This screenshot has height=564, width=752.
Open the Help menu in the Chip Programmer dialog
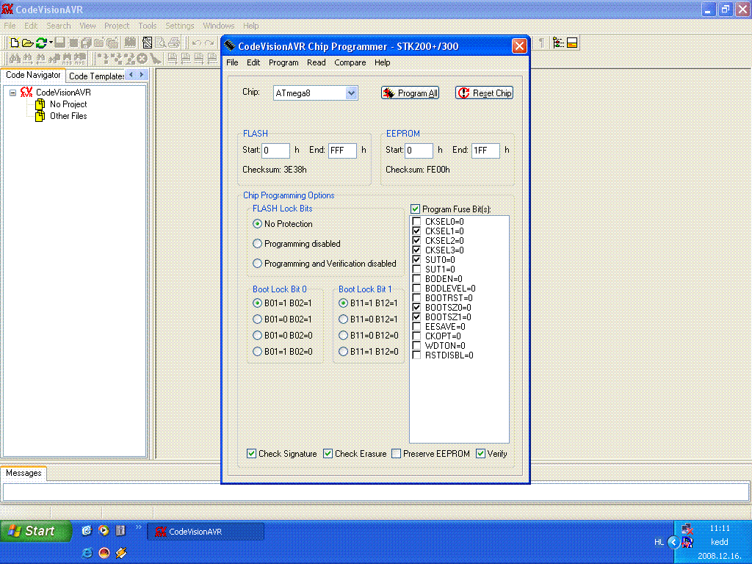382,62
